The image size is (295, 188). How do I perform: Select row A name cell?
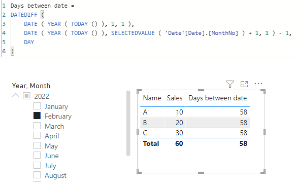pos(145,112)
